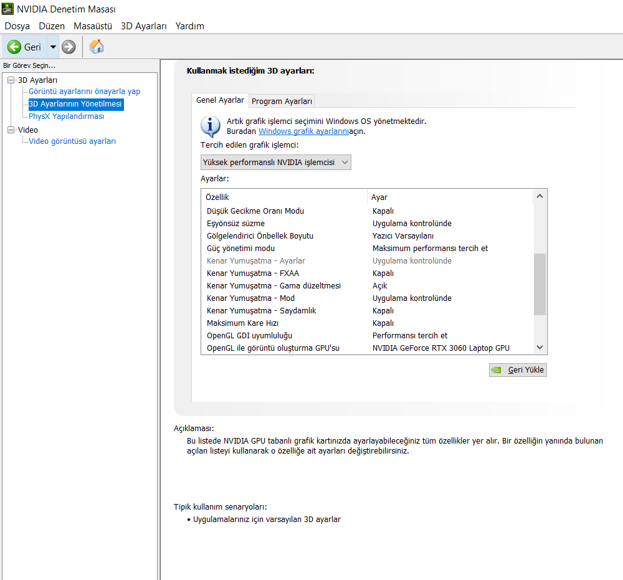Select Kenar Yumuşatma - FXAA row
The image size is (623, 580).
coord(368,273)
